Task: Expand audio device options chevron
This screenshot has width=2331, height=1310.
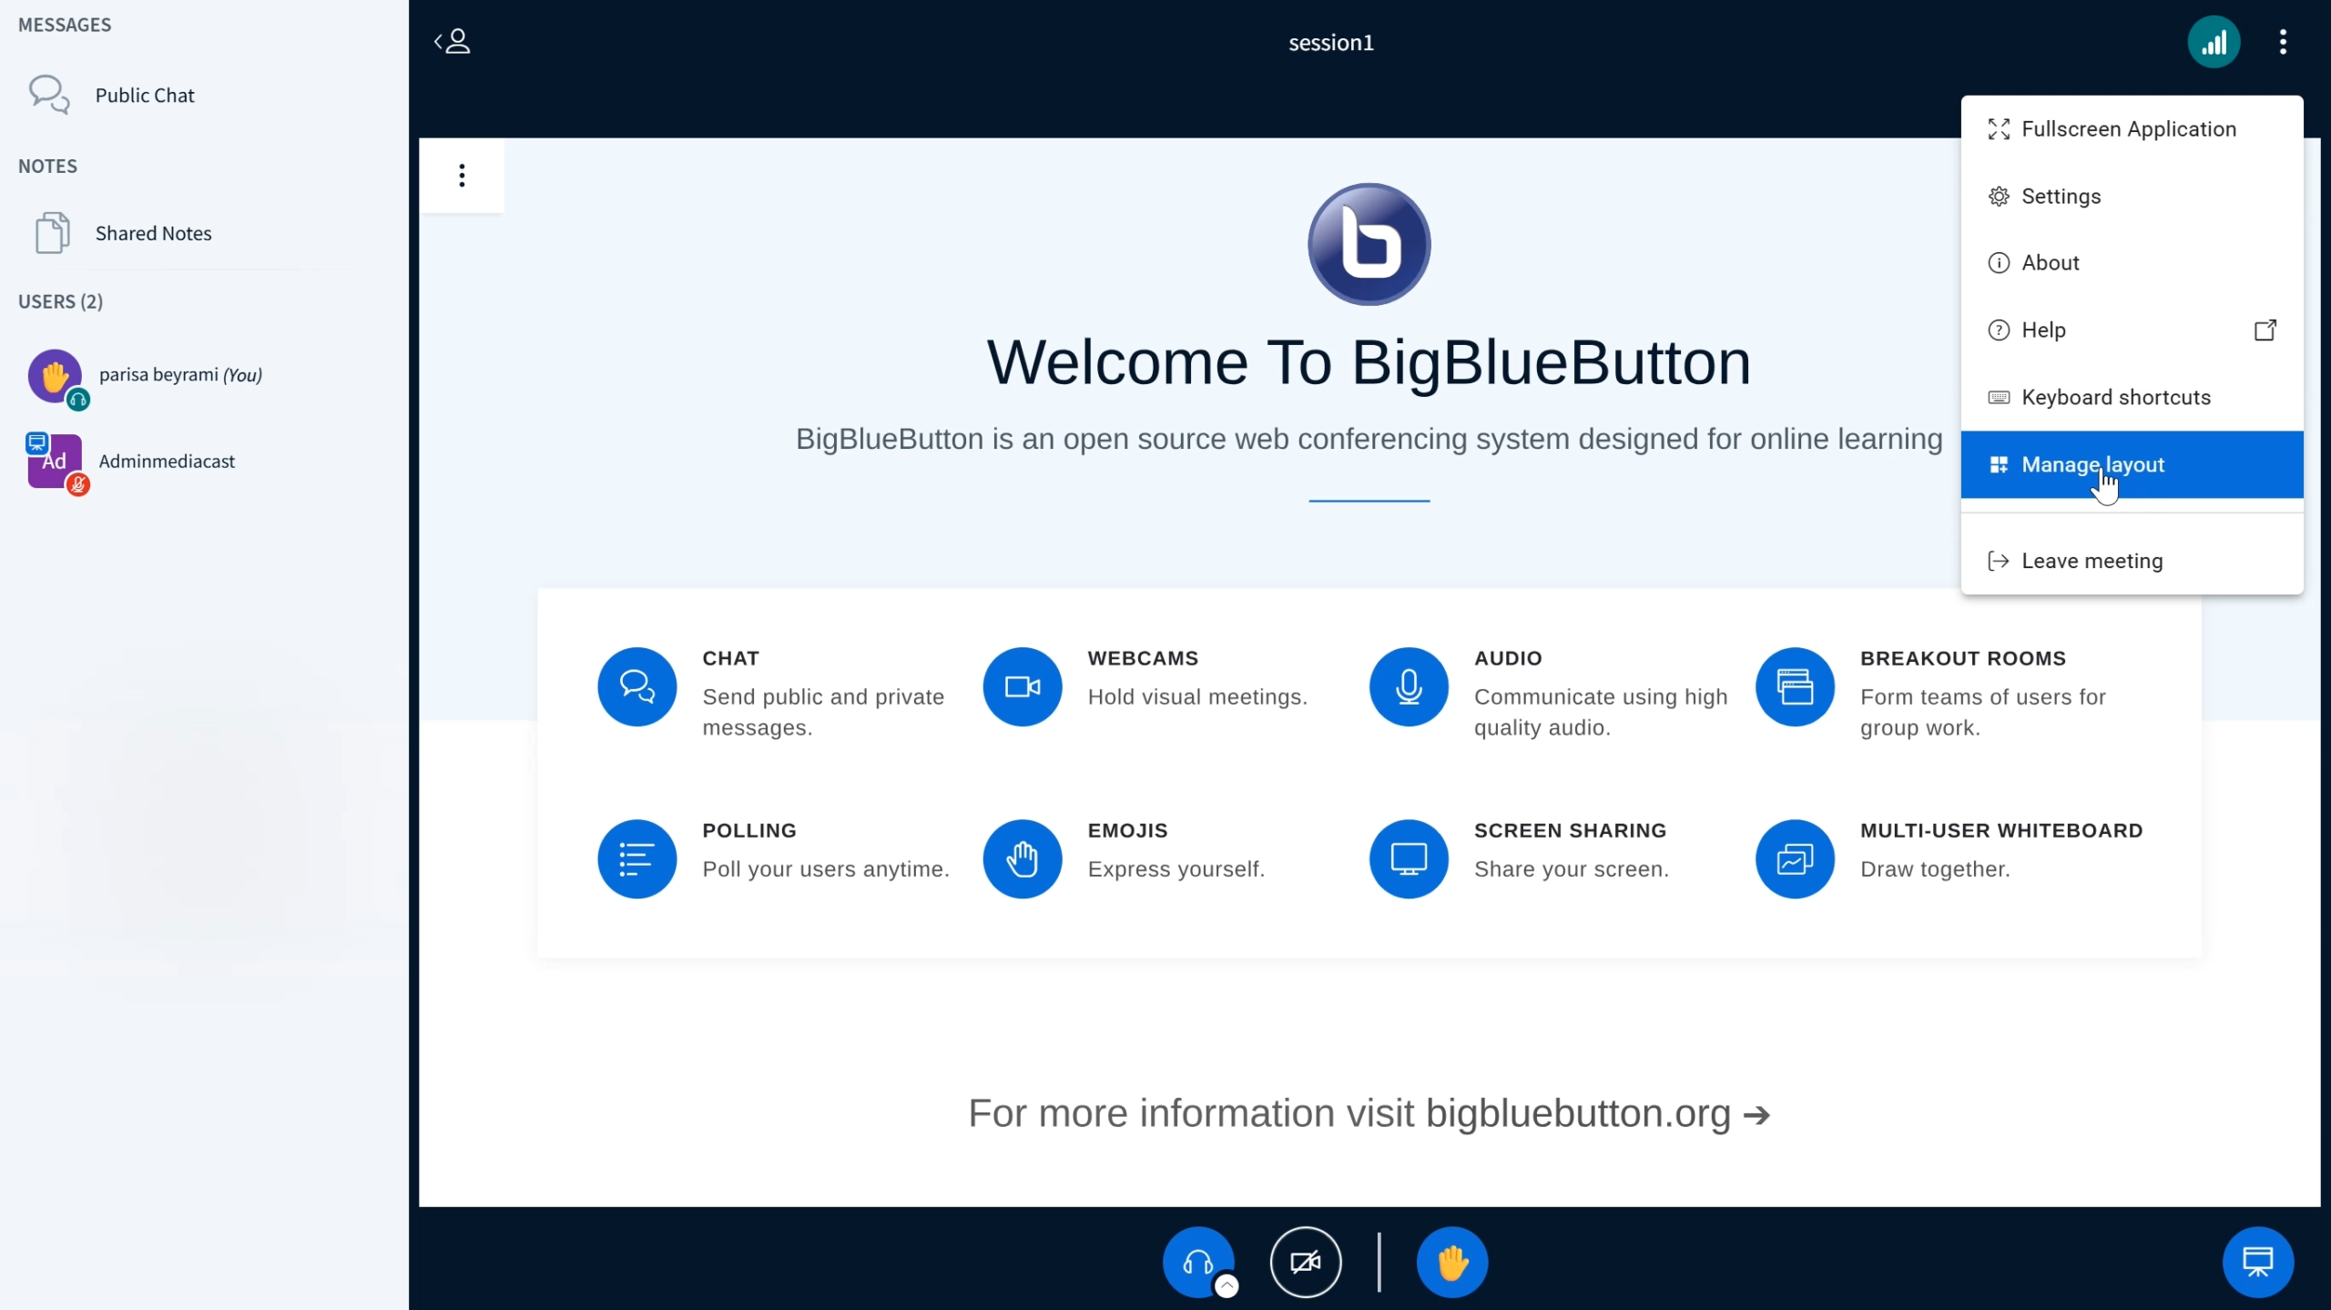Action: coord(1227,1285)
